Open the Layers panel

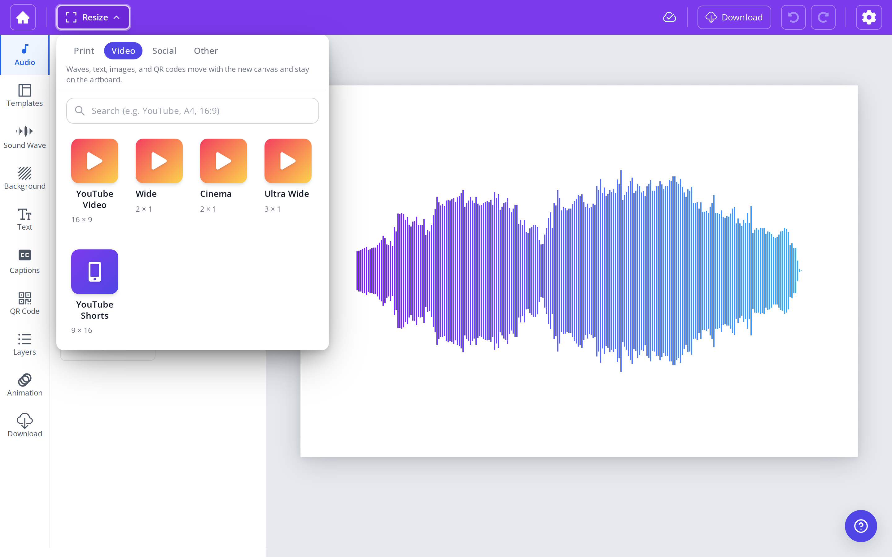coord(25,344)
